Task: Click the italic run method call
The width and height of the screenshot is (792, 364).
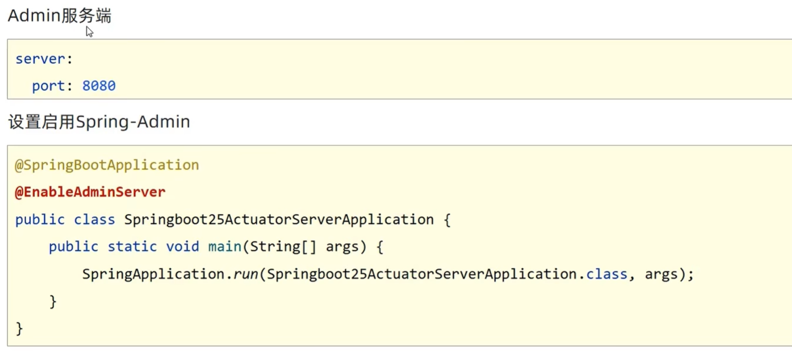Action: tap(246, 274)
